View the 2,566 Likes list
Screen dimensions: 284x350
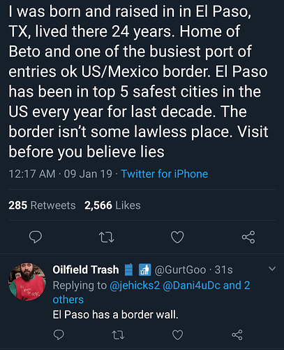pyautogui.click(x=112, y=206)
